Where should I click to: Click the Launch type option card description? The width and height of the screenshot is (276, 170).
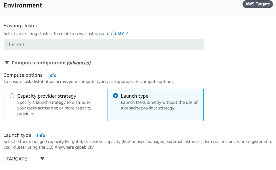(x=159, y=105)
